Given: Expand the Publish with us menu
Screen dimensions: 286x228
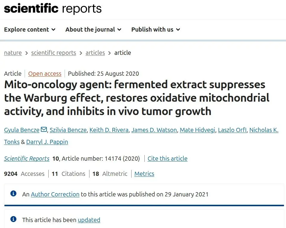Looking at the screenshot, I should point(156,30).
